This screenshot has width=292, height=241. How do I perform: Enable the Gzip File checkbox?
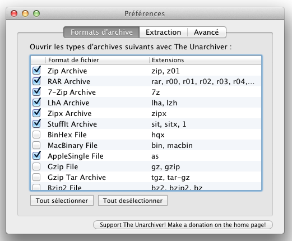(x=36, y=166)
